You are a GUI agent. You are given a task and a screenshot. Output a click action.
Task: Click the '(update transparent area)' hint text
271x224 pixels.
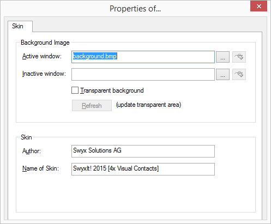point(148,105)
